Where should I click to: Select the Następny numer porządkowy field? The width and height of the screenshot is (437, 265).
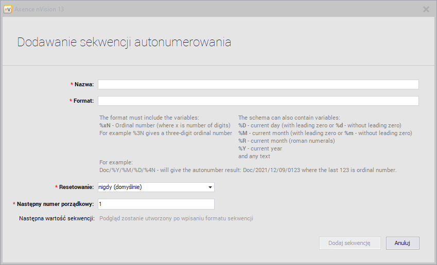tap(156, 204)
